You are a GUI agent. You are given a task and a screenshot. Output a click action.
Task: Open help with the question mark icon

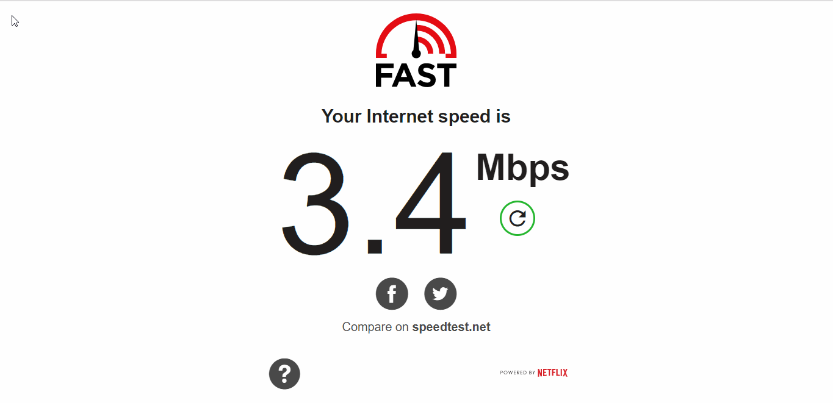(x=284, y=374)
